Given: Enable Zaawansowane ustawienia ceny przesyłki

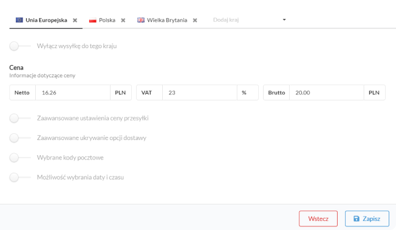Looking at the screenshot, I should [x=19, y=118].
